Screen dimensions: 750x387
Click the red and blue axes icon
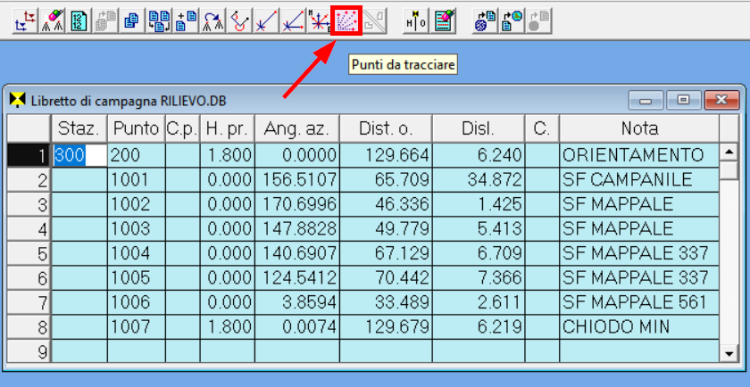25,21
